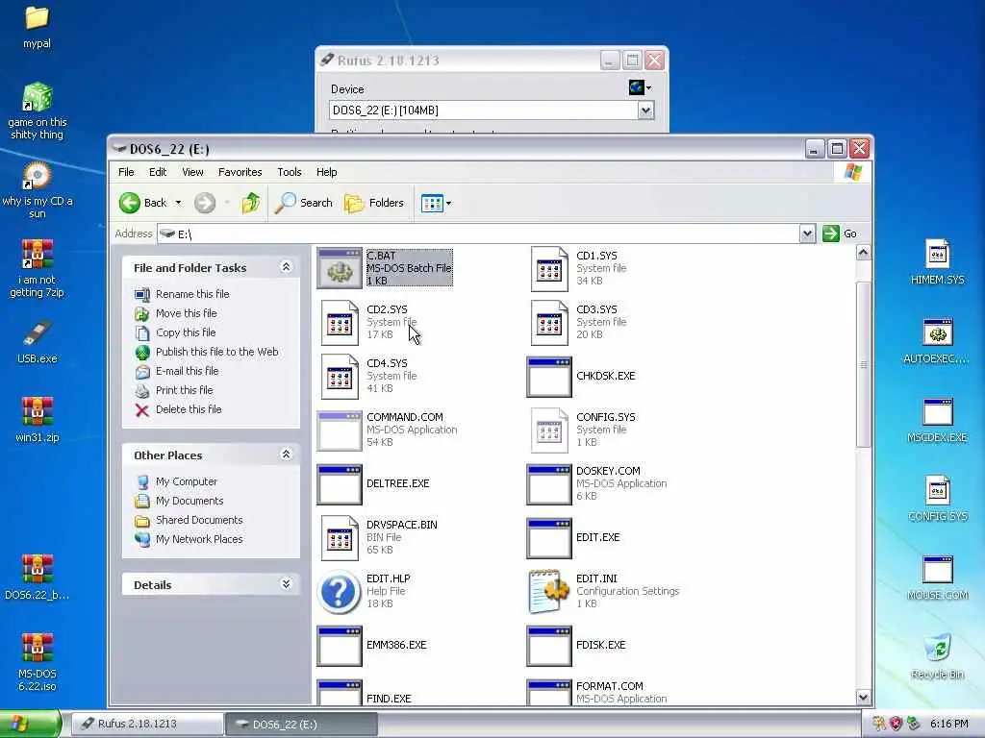985x738 pixels.
Task: Collapse the File and Folder Tasks panel
Action: click(286, 267)
